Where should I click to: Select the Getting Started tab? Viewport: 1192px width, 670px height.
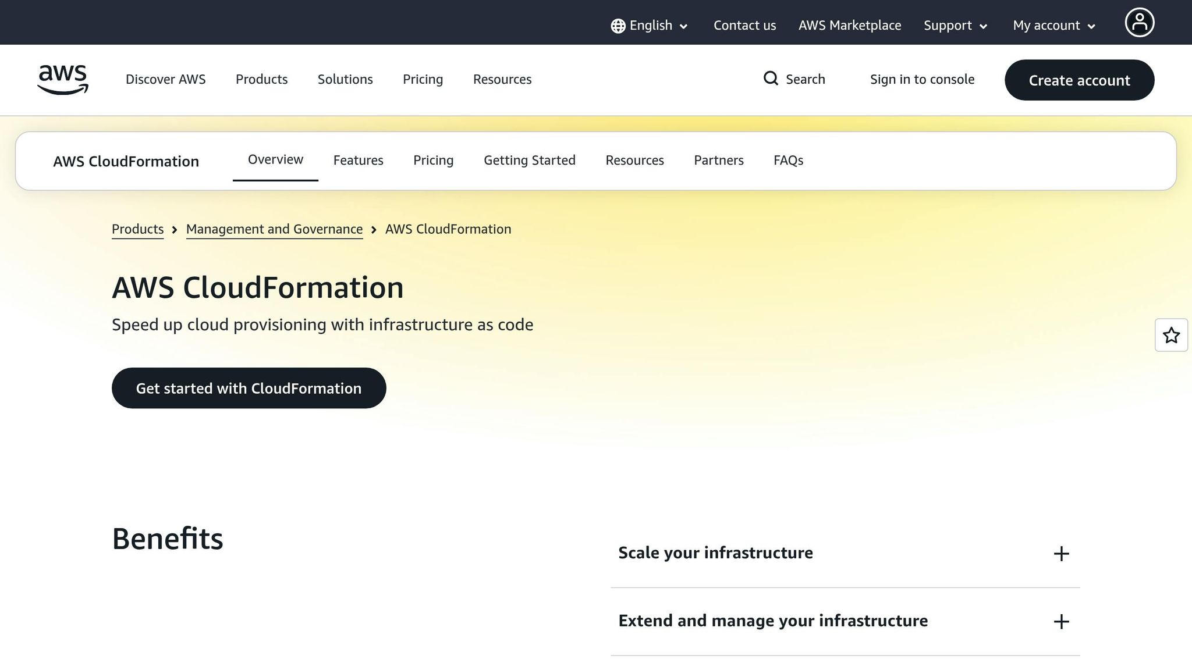coord(529,160)
